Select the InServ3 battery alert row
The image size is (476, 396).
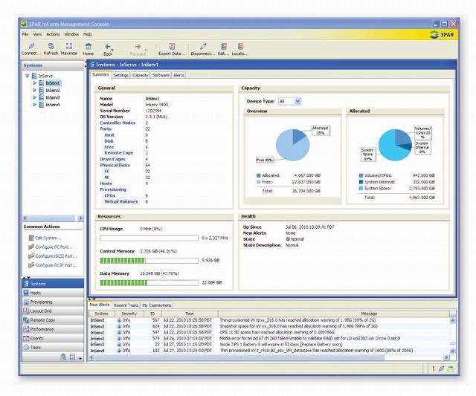[x=269, y=345]
